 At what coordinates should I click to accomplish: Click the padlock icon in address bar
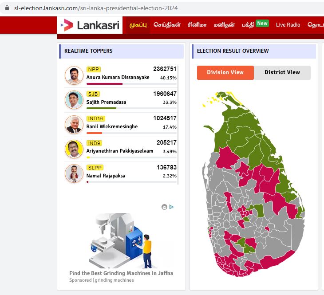[7, 8]
